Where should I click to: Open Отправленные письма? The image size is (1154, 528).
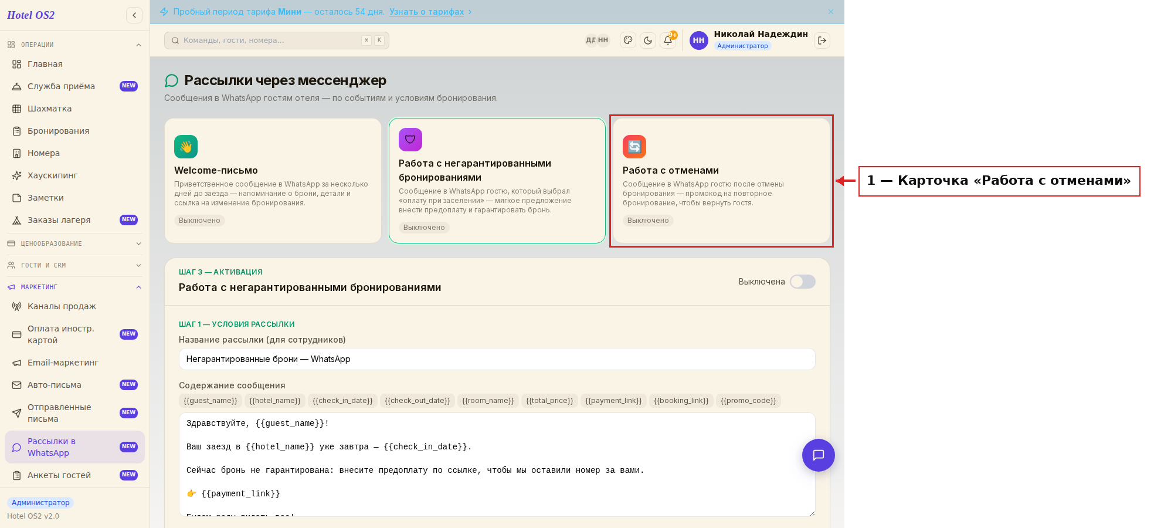click(74, 413)
